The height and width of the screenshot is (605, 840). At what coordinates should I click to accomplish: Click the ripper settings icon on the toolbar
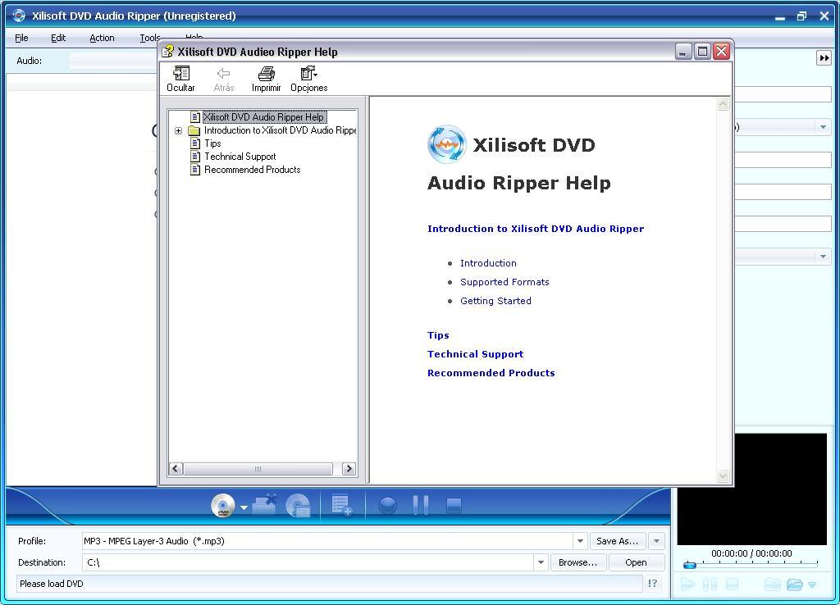click(x=297, y=506)
